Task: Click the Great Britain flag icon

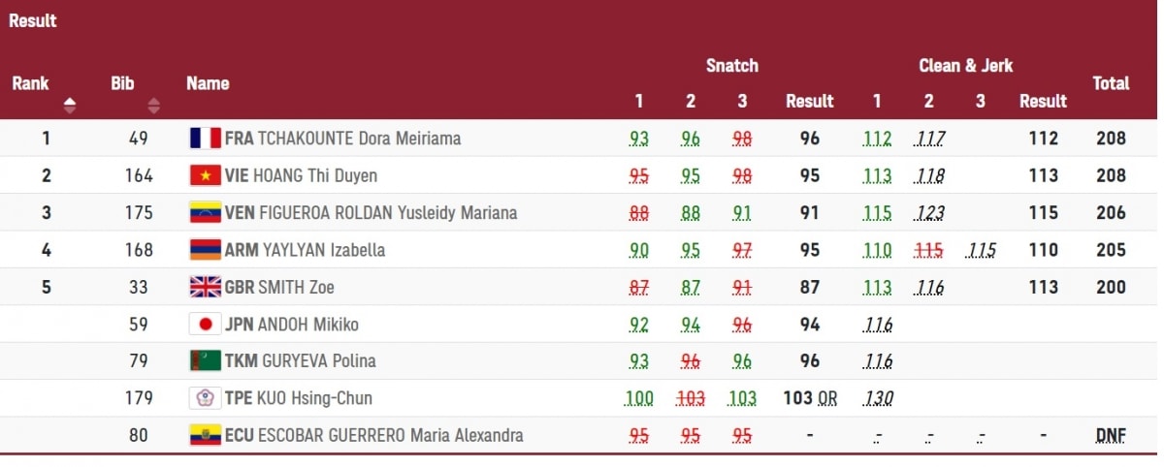Action: (x=205, y=287)
